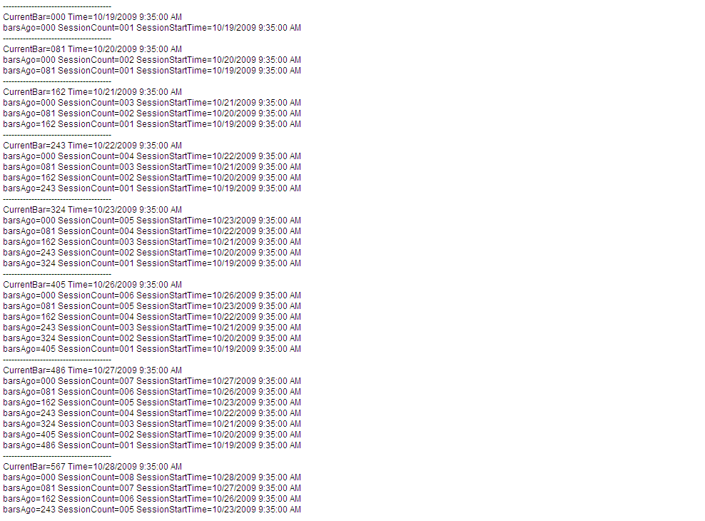Image resolution: width=705 pixels, height=521 pixels.
Task: Select barsAgo=324 SessionCount=001 line
Action: click(x=152, y=263)
